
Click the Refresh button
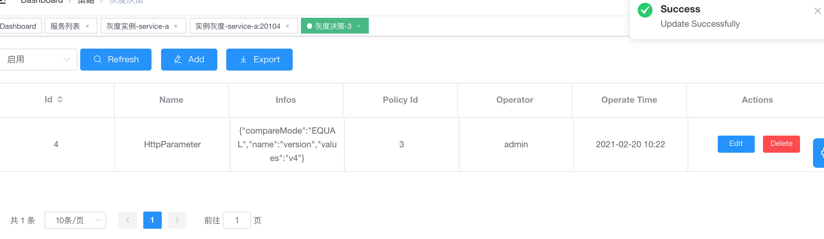(116, 60)
